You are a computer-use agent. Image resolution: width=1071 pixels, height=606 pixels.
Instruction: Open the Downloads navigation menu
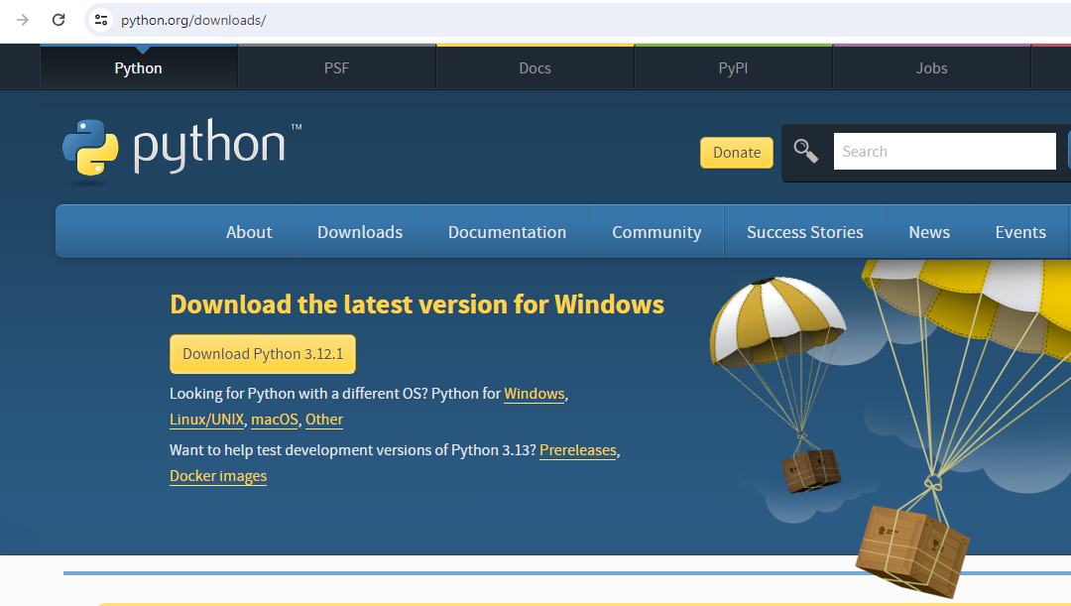[360, 232]
